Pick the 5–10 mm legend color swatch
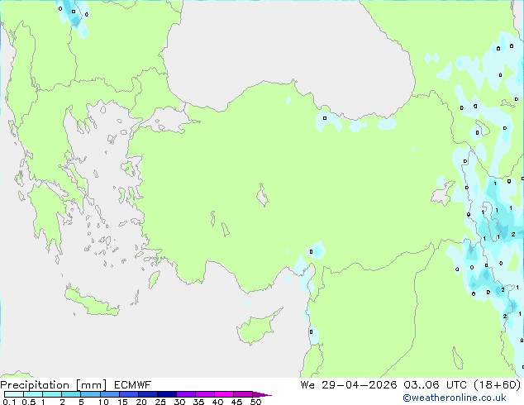 point(90,394)
